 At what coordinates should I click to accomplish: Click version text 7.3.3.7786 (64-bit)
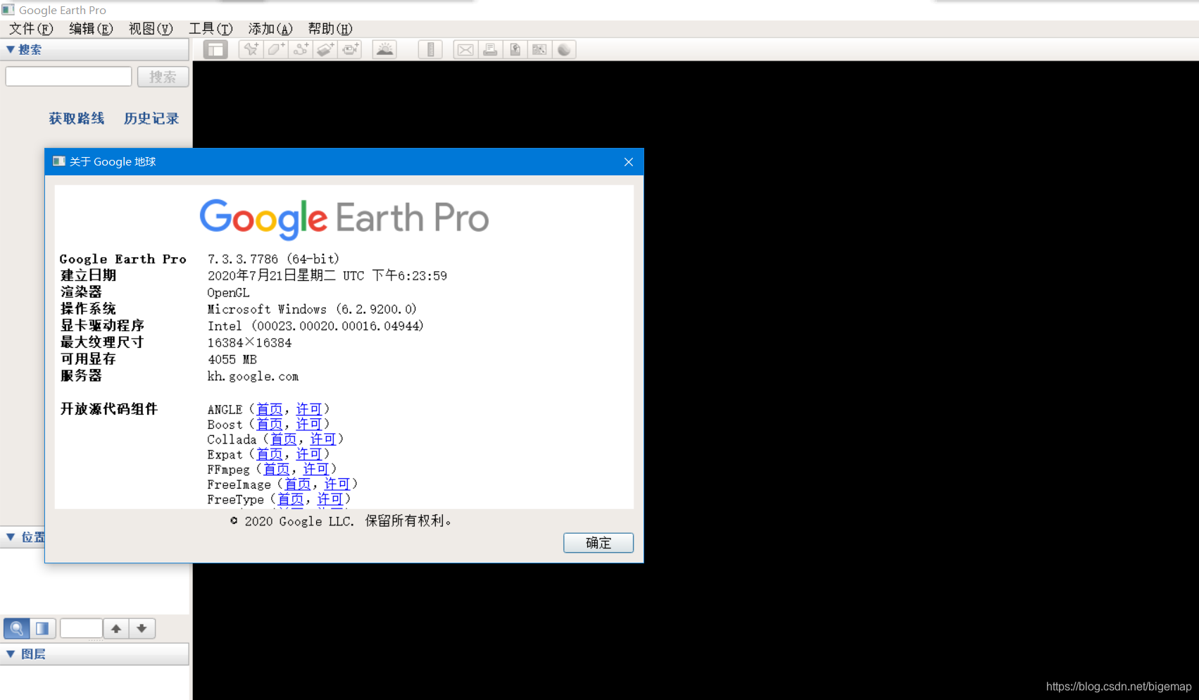273,259
